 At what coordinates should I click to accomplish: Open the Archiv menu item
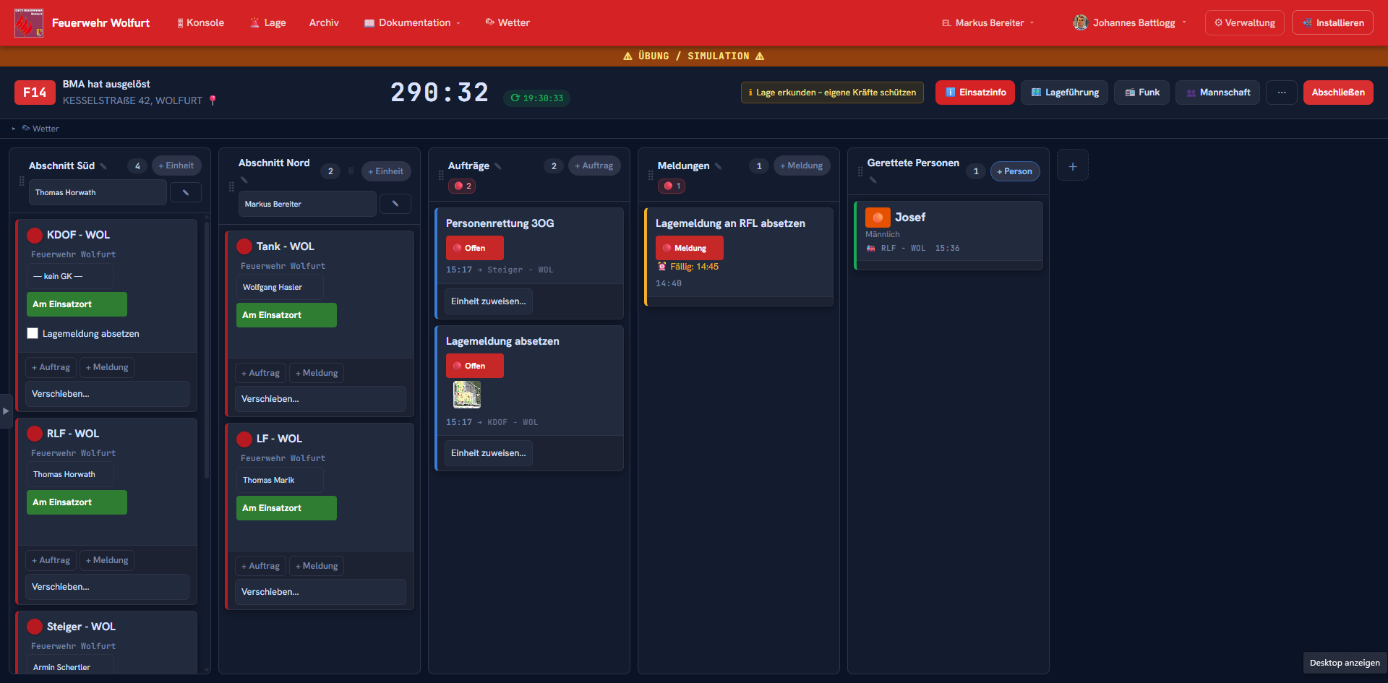(x=324, y=23)
